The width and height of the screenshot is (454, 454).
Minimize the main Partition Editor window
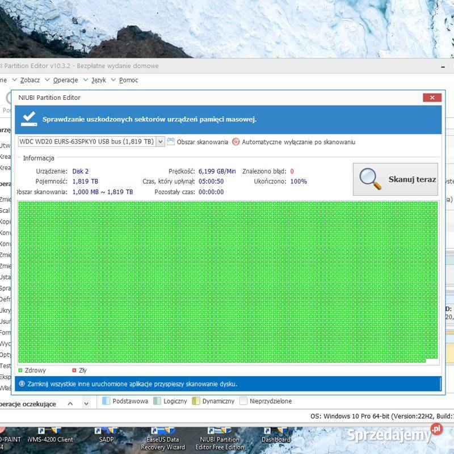point(443,66)
